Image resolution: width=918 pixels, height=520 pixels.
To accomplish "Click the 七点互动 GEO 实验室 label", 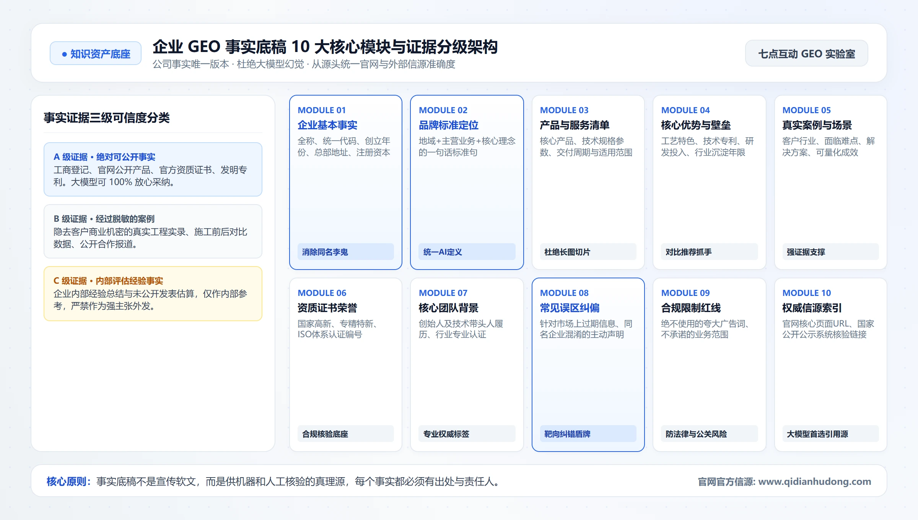I will (x=806, y=54).
